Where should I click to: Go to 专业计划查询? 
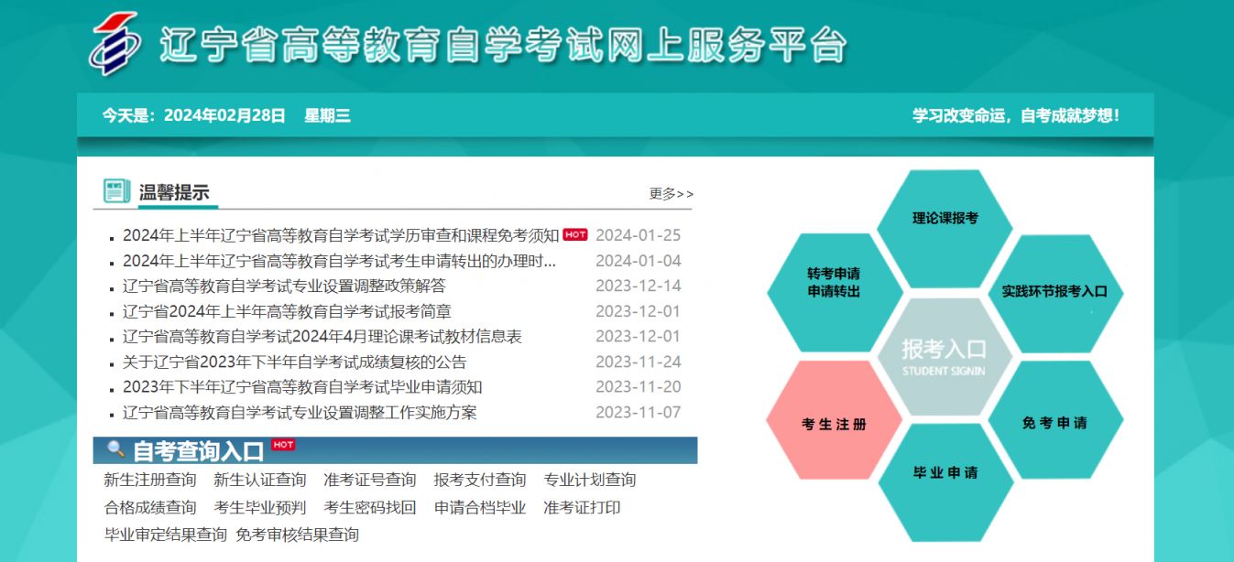[590, 480]
